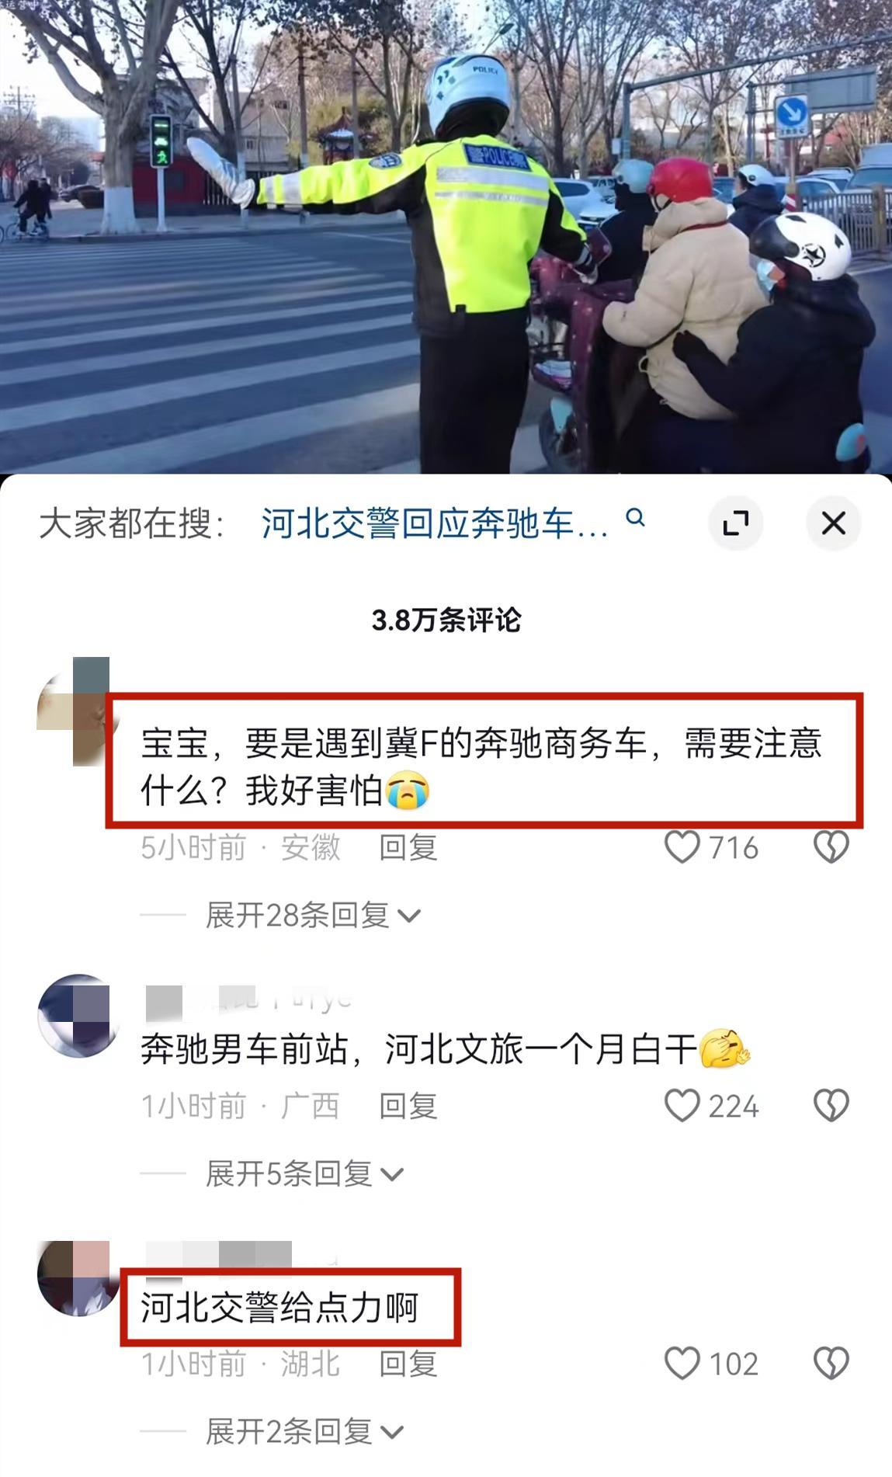Expand comments panel to full screen
892x1477 pixels.
tap(735, 523)
